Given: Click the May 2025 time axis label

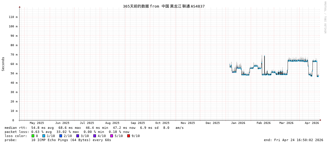Looking at the screenshot, I should pos(37,123).
